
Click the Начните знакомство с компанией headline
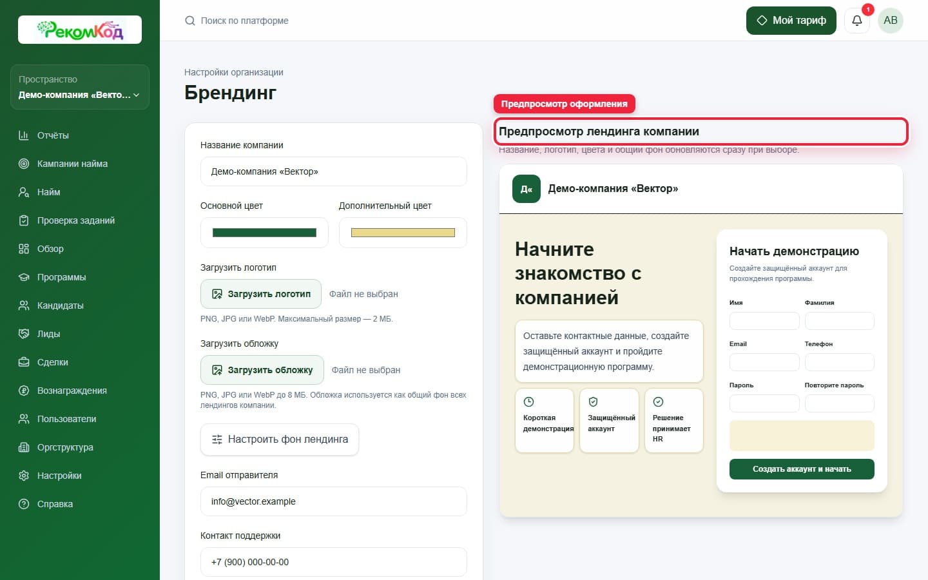pos(578,273)
